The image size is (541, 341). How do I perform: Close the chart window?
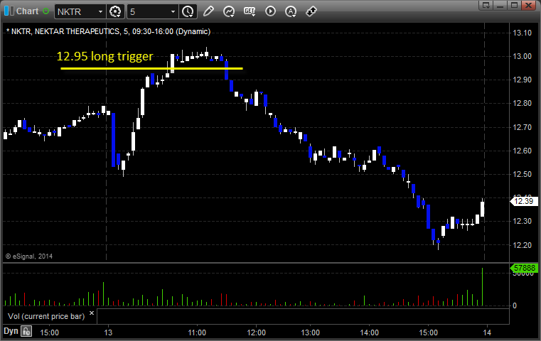coord(528,5)
